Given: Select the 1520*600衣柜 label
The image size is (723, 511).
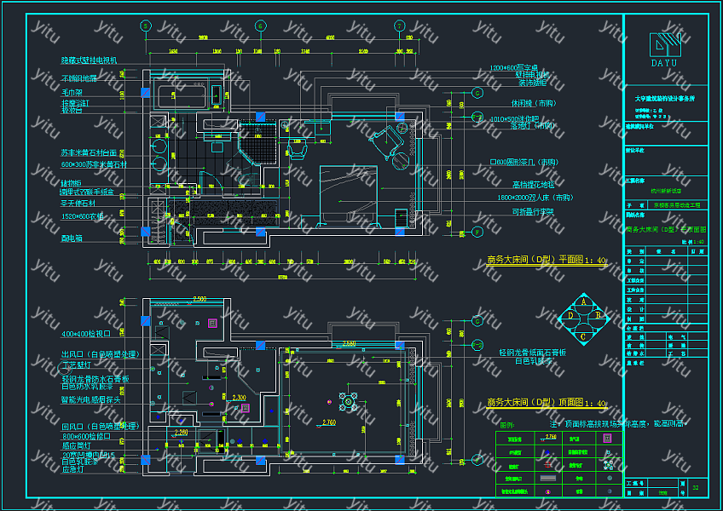Looking at the screenshot, I should (x=82, y=216).
